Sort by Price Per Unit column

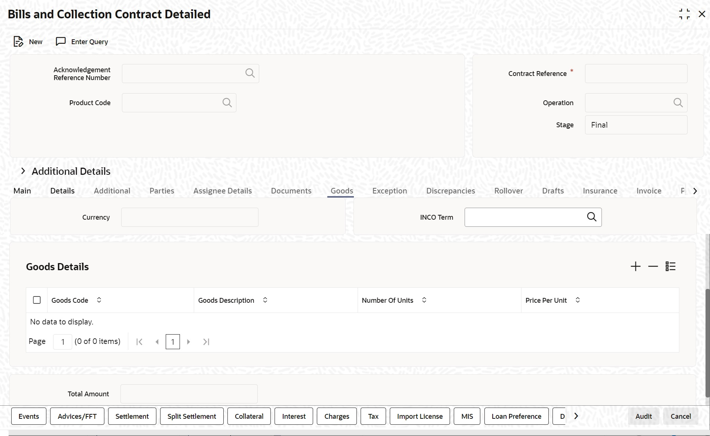click(578, 300)
